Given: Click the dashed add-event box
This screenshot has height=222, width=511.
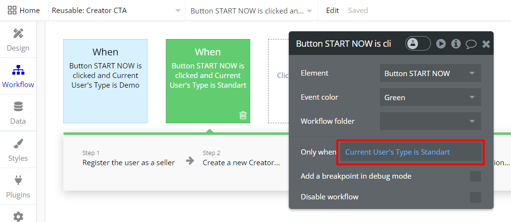Looking at the screenshot, I should [279, 81].
